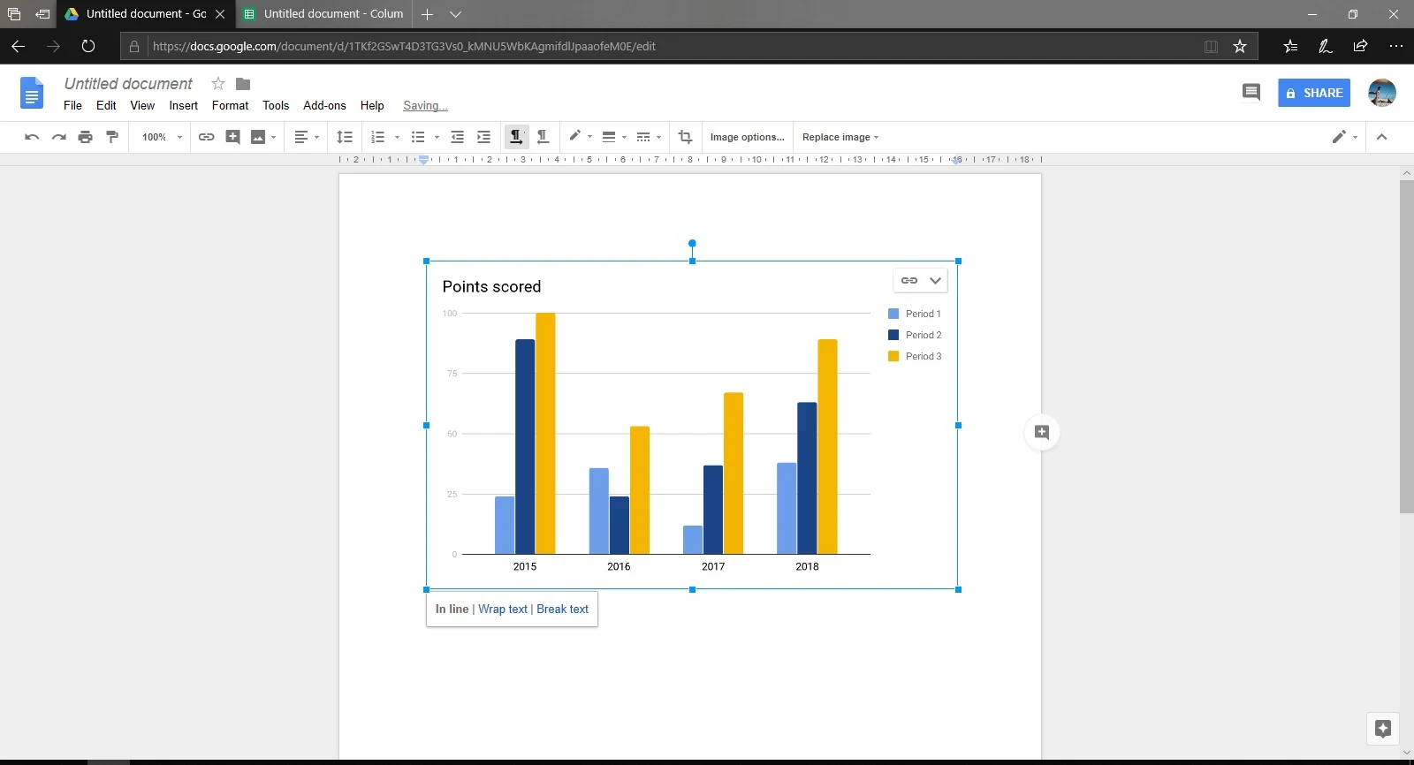This screenshot has height=765, width=1414.
Task: Select In line image placement
Action: pyautogui.click(x=452, y=609)
